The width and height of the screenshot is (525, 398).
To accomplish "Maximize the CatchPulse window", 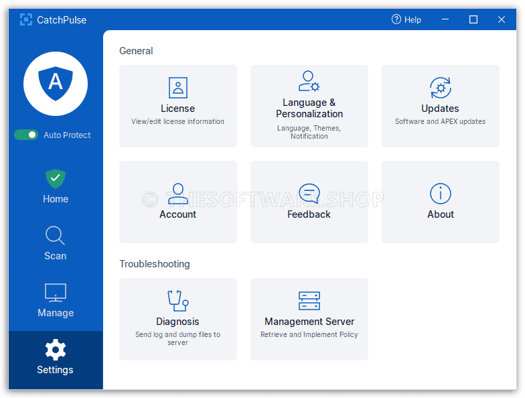I will [473, 19].
